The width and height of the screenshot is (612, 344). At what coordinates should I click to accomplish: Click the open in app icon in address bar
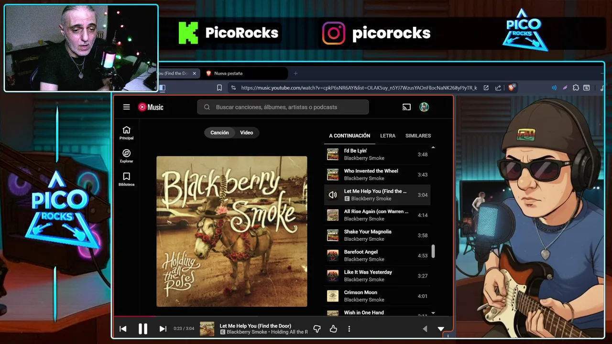pyautogui.click(x=486, y=88)
